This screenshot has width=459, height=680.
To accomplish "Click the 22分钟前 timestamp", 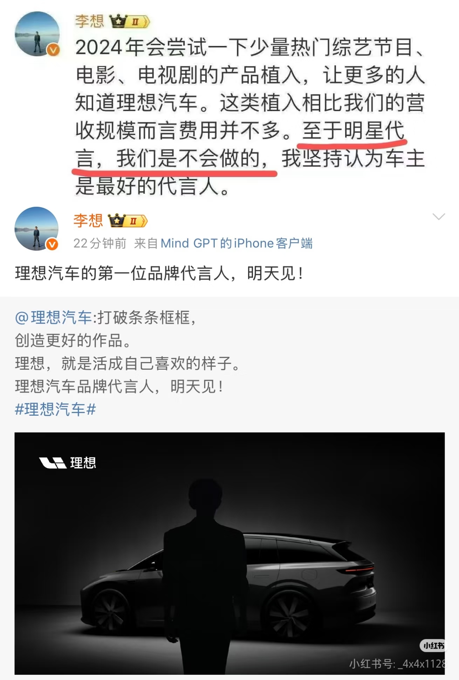I will [100, 243].
